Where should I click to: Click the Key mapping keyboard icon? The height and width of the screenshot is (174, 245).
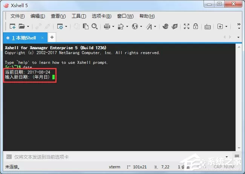(x=208, y=27)
